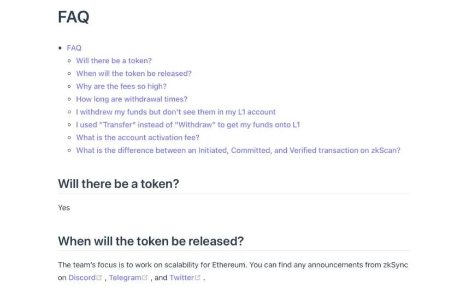Image resolution: width=472 pixels, height=301 pixels.
Task: Visit "What is the account activation fee?"
Action: (x=138, y=137)
